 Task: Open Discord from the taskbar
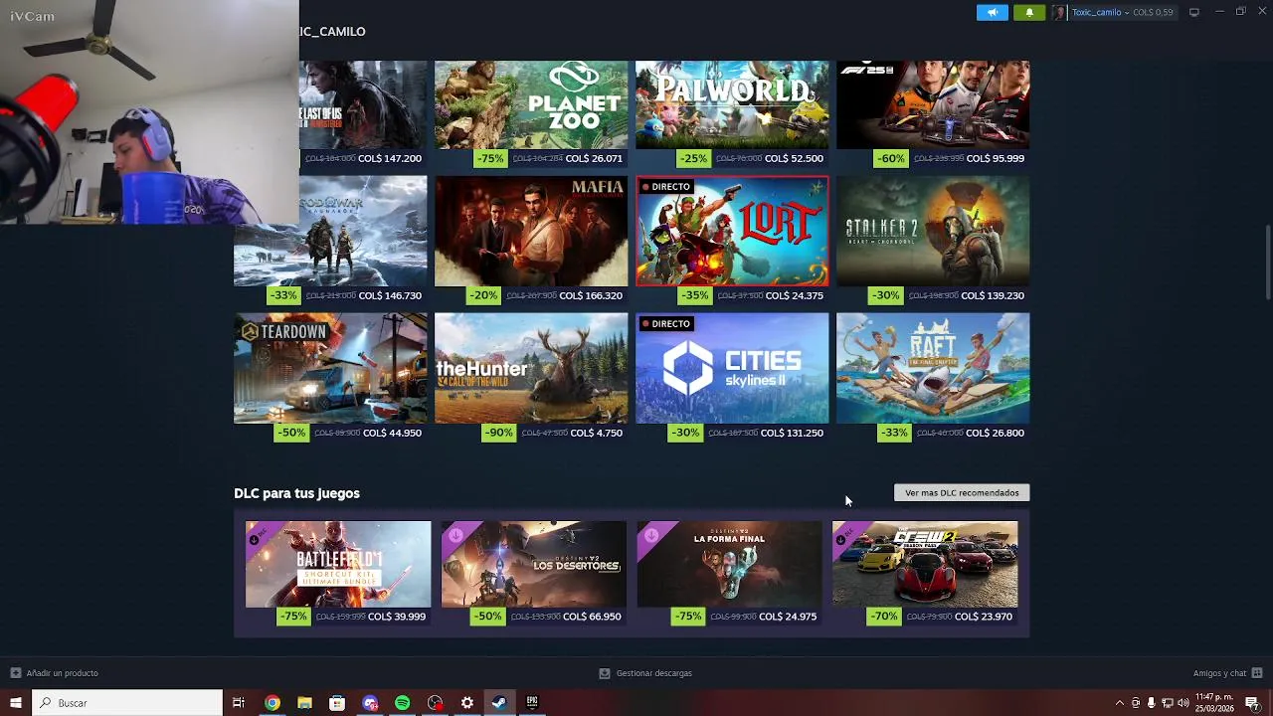(370, 703)
